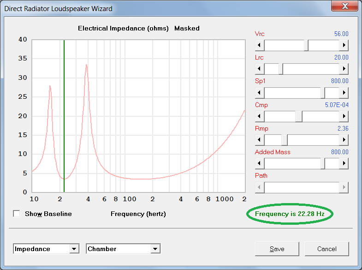362x270 pixels.
Task: Click the Sp1 value 800.00
Action: pos(339,81)
